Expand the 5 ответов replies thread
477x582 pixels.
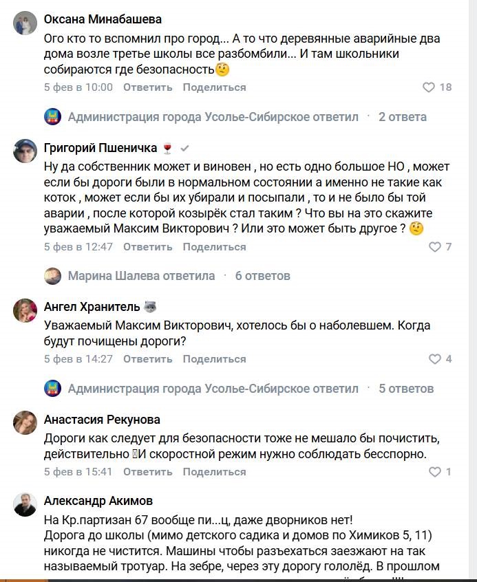pyautogui.click(x=406, y=389)
